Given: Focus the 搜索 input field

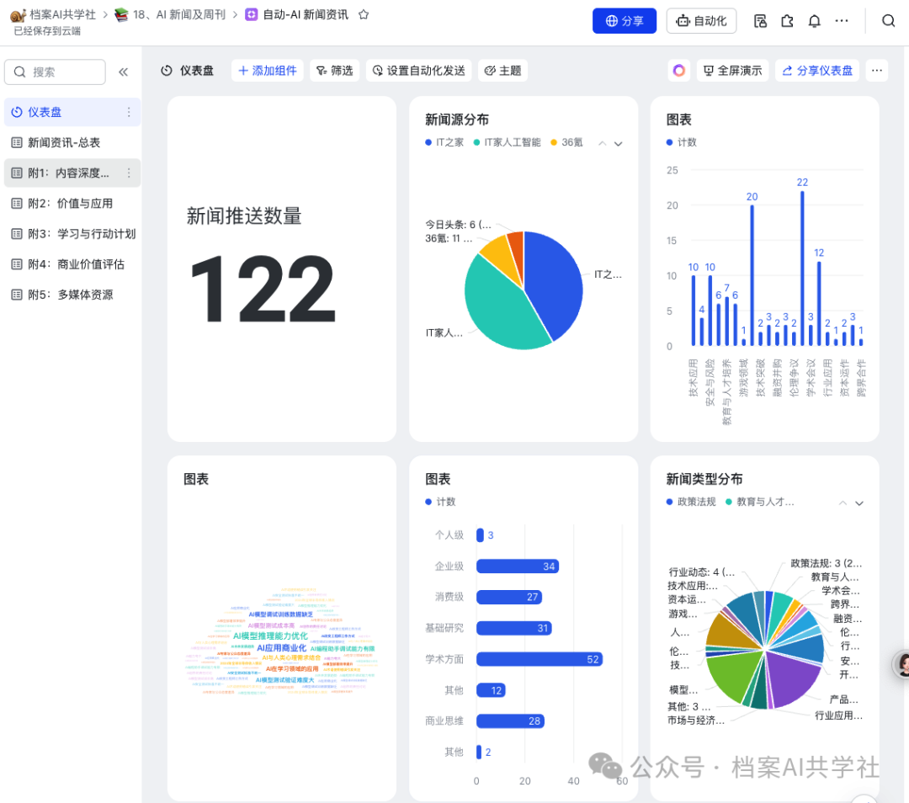Looking at the screenshot, I should point(55,72).
